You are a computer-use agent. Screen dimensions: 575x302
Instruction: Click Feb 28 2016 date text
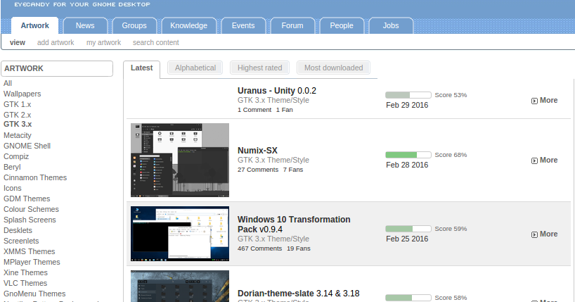click(407, 165)
